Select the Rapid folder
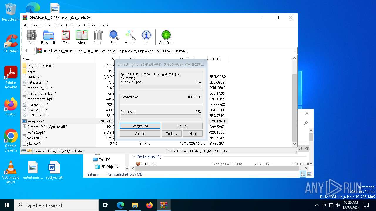 tap(32, 71)
